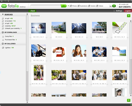Select the portrait florist with flowers thumbnail

[x=38, y=73]
